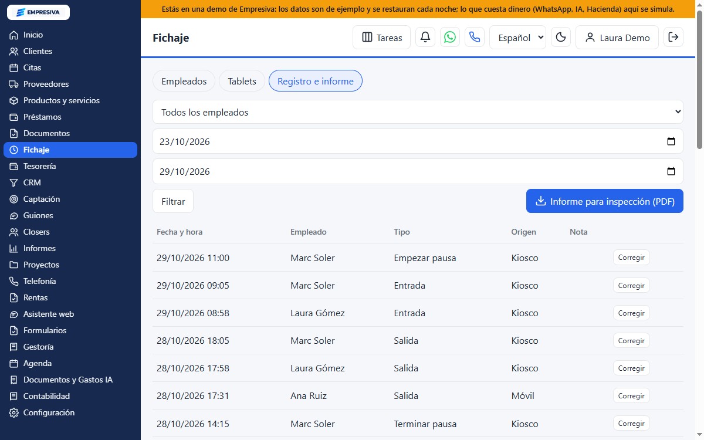
Task: Click the logout arrow icon
Action: pyautogui.click(x=673, y=38)
